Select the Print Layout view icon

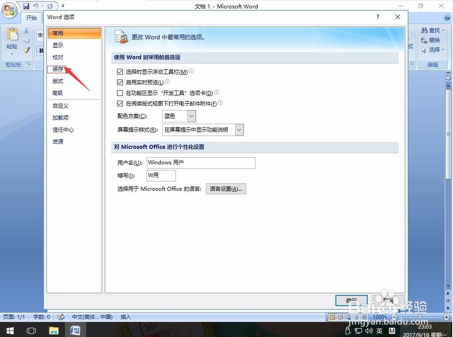click(x=333, y=317)
